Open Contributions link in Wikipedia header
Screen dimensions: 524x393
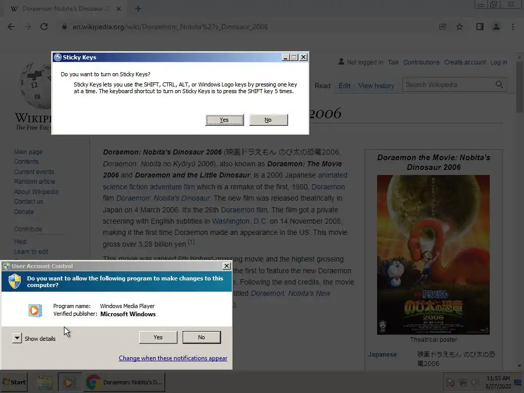(x=421, y=62)
